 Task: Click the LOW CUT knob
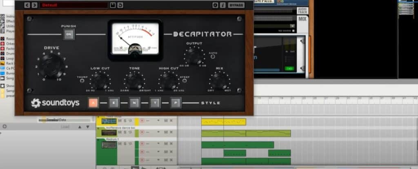[100, 80]
